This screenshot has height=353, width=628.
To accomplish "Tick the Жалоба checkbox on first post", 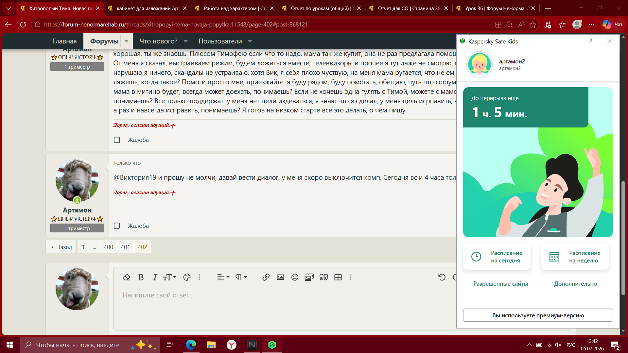I will coord(117,140).
